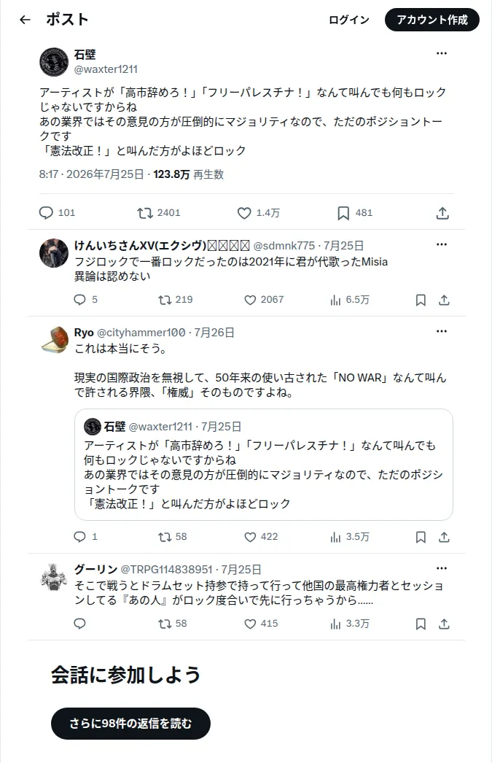Share グーリン's reply via upload icon

tap(444, 624)
